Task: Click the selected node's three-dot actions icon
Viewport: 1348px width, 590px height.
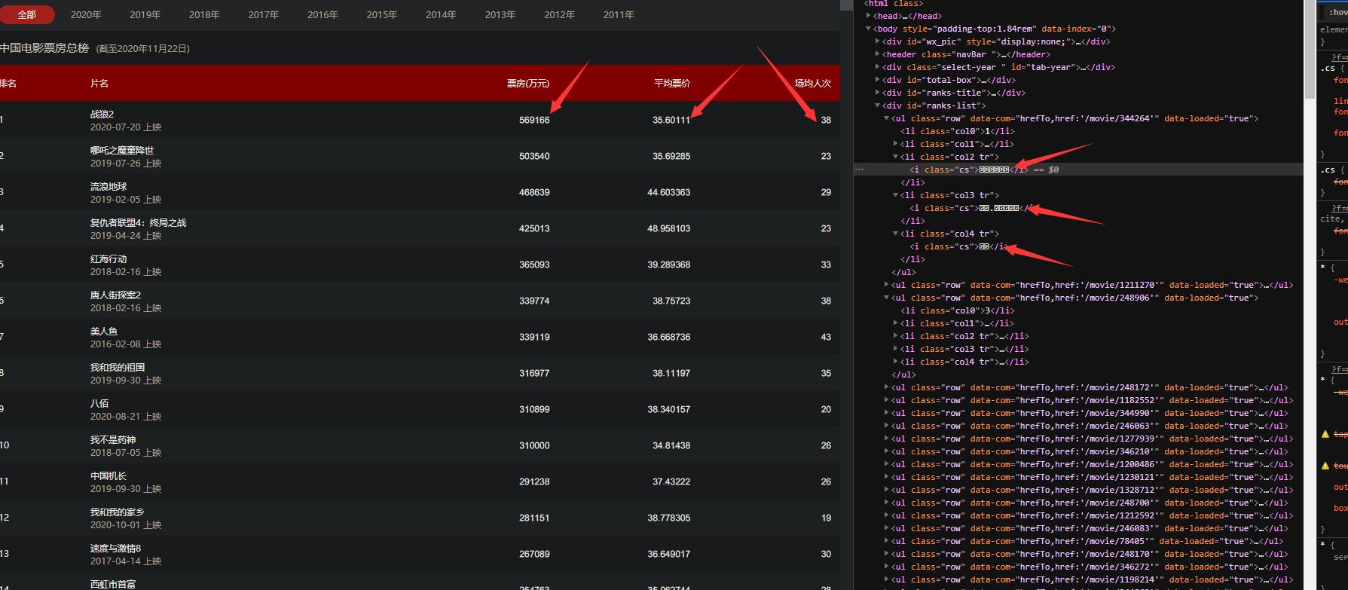Action: click(859, 170)
